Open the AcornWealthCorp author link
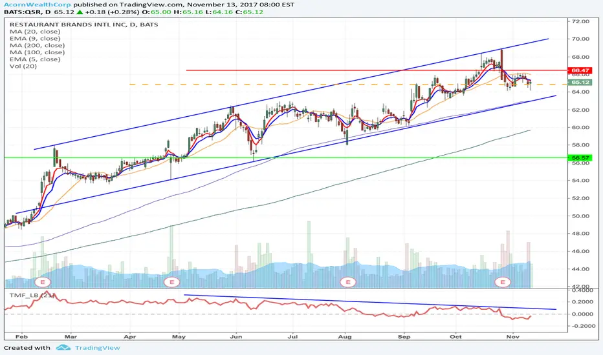The height and width of the screenshot is (355, 603). click(x=38, y=5)
